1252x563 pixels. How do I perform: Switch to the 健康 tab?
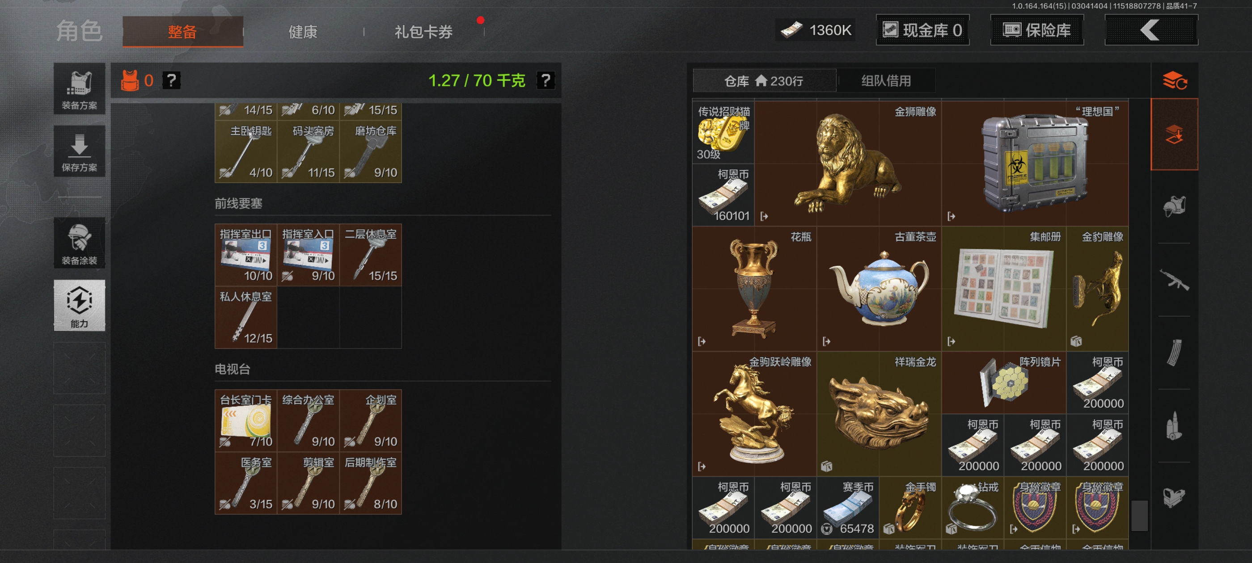303,32
